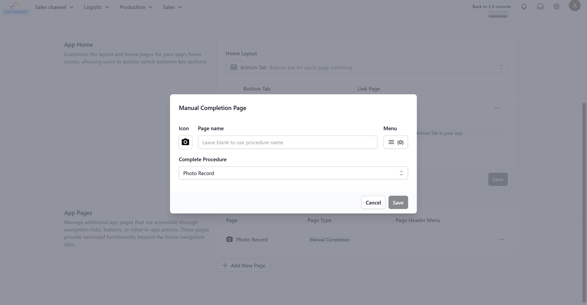Image resolution: width=587 pixels, height=305 pixels.
Task: Click the camera icon picker button
Action: 185,142
